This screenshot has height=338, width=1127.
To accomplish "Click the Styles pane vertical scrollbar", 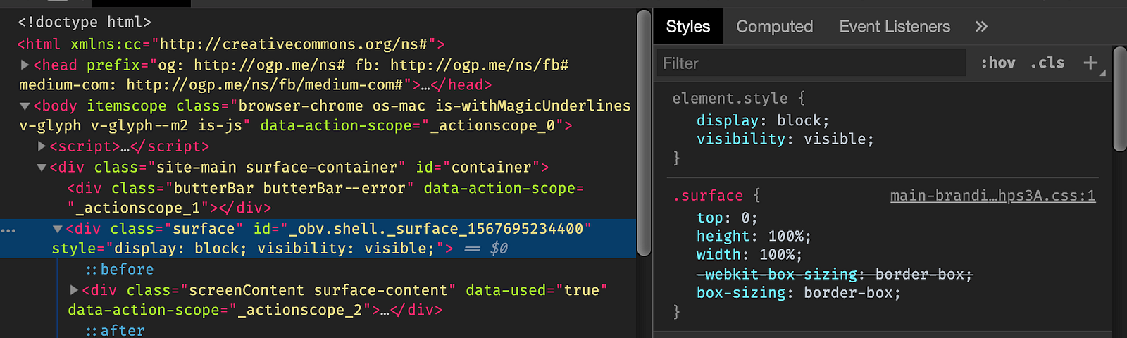I will (1120, 99).
